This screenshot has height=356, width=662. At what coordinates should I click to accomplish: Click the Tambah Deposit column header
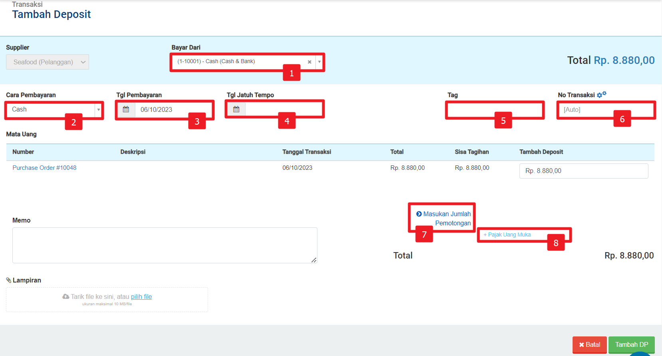541,152
